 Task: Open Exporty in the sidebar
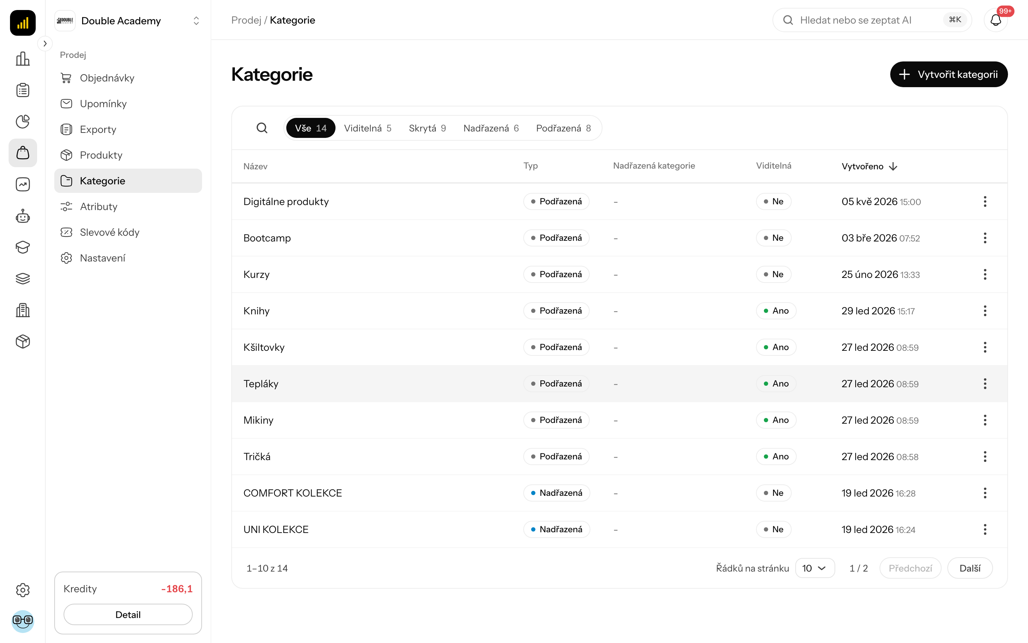pos(128,129)
